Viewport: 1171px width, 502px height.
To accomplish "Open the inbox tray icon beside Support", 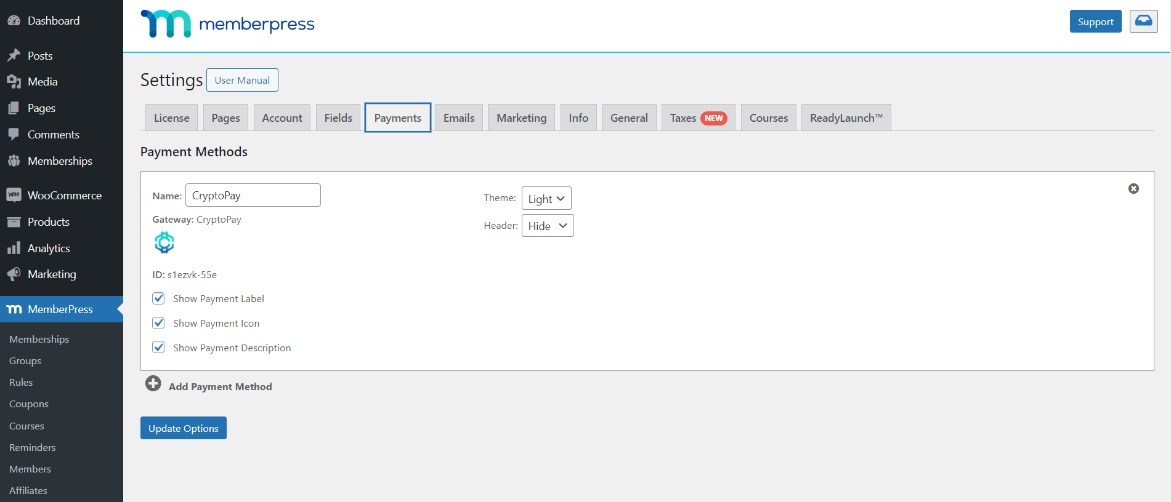I will 1143,21.
